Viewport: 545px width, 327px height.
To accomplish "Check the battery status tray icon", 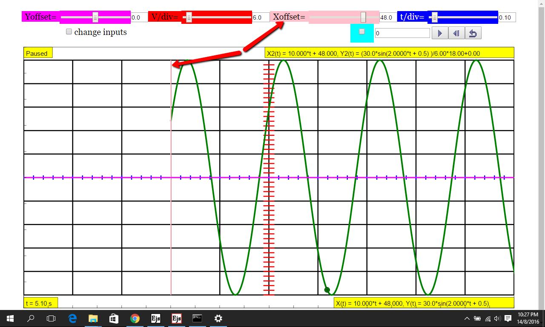I will point(477,318).
